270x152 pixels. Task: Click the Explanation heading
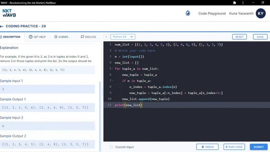[x=9, y=48]
